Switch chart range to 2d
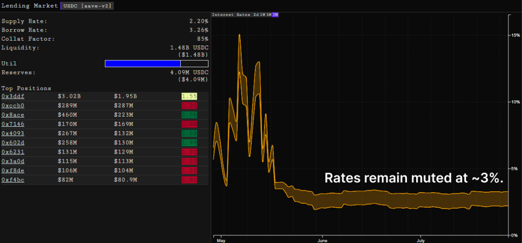 [256, 15]
